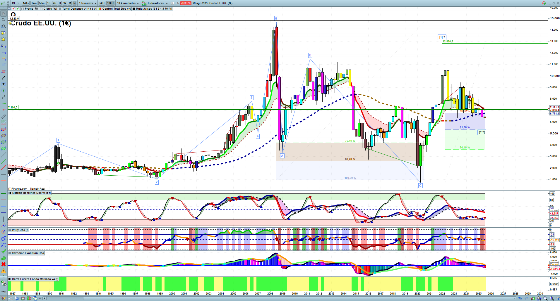Toggle the Cierre (W) checkbox
This screenshot has width=560, height=301.
[41, 9]
